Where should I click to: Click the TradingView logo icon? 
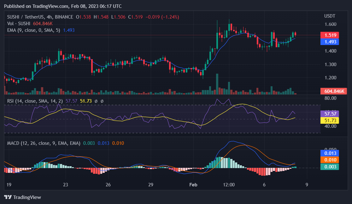8,197
